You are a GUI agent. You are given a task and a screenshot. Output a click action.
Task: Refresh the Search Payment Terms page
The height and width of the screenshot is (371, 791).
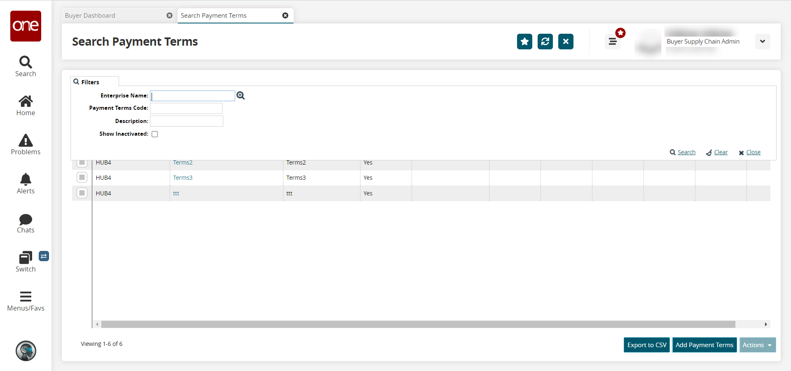pos(545,42)
